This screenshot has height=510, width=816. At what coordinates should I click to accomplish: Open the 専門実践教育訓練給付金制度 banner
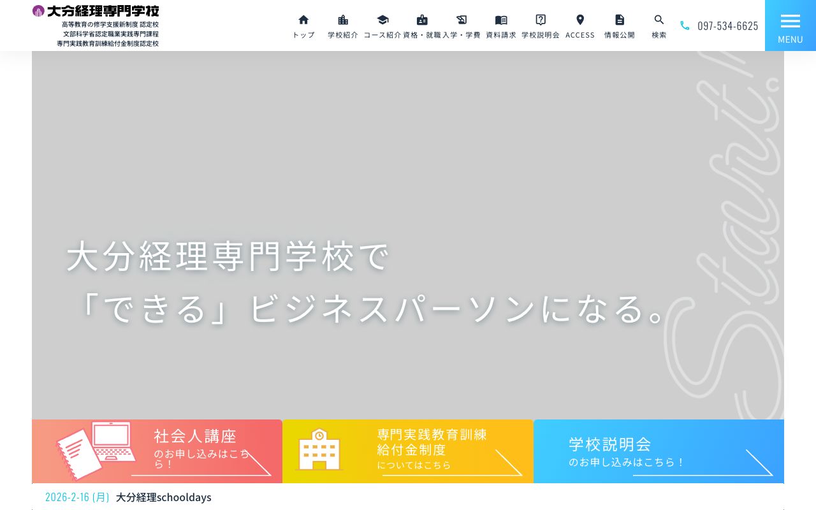pos(408,451)
